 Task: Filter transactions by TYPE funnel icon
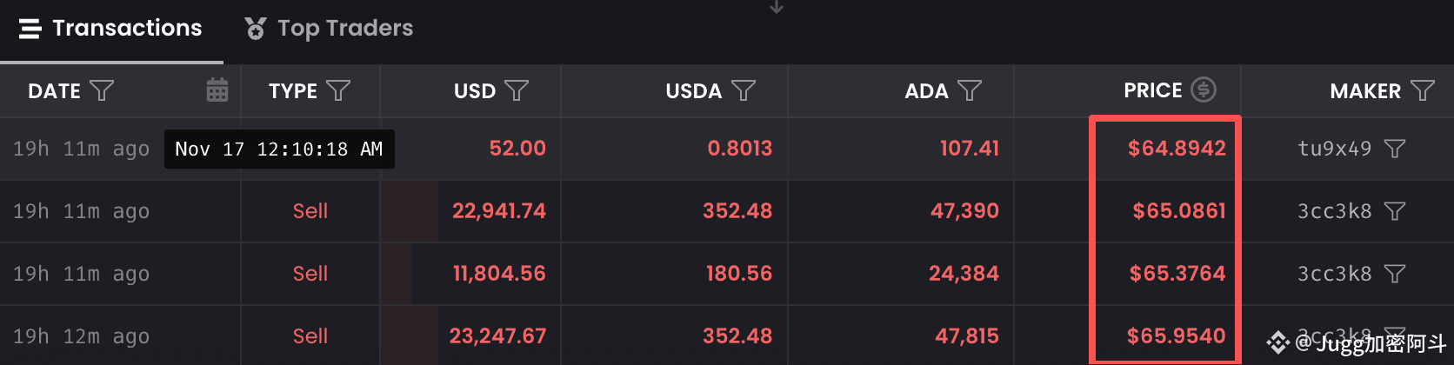tap(338, 90)
